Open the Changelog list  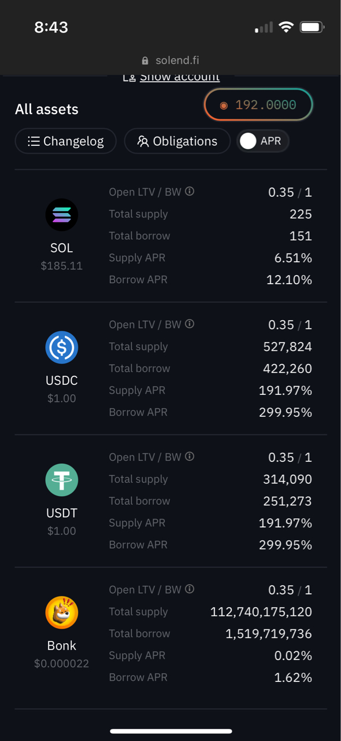tap(66, 141)
